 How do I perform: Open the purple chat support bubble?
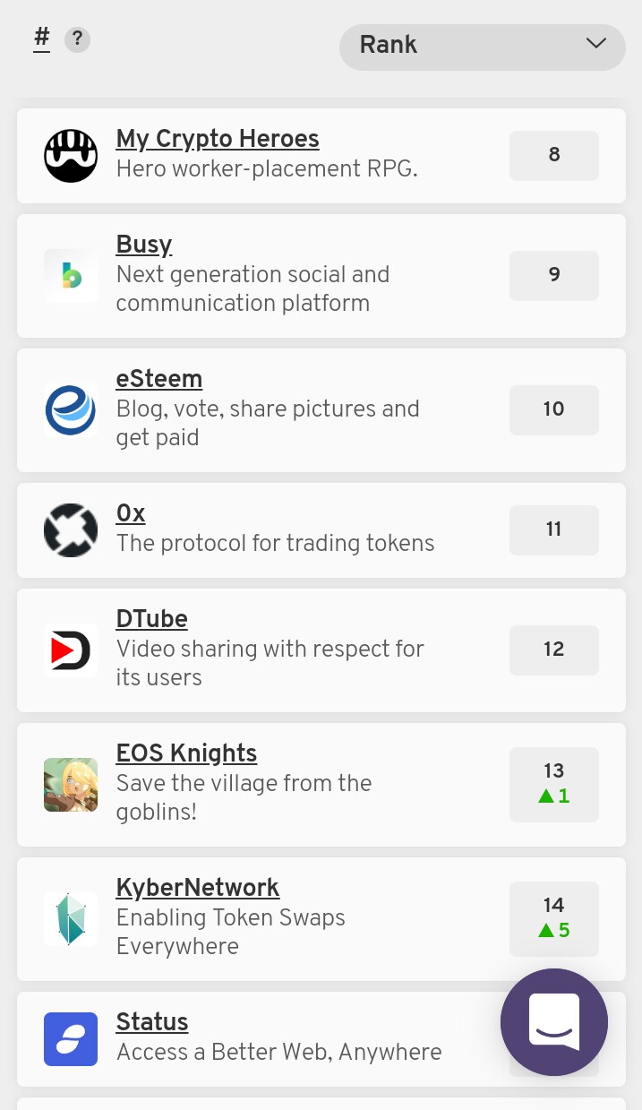click(554, 1022)
